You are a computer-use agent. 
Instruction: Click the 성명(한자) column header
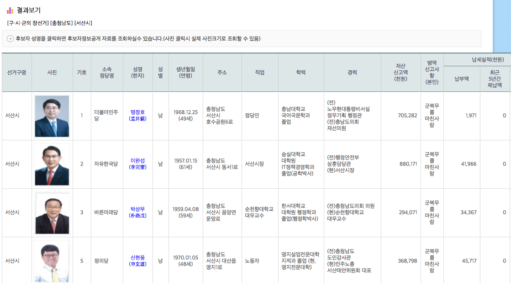point(137,72)
